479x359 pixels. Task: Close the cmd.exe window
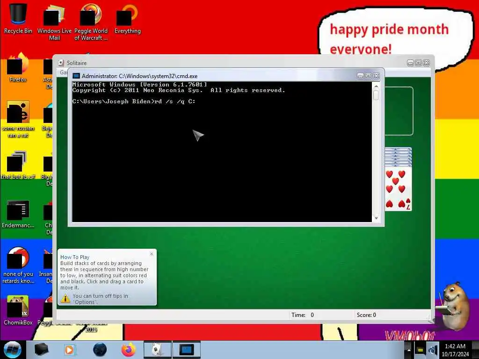pos(377,76)
